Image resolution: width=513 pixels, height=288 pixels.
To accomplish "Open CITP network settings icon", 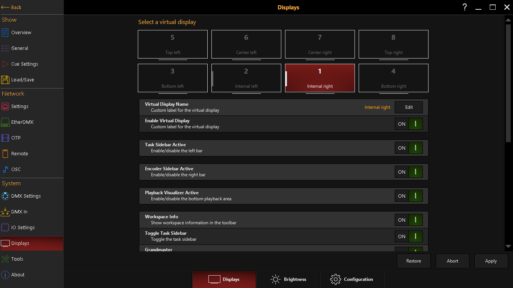I will (x=5, y=138).
